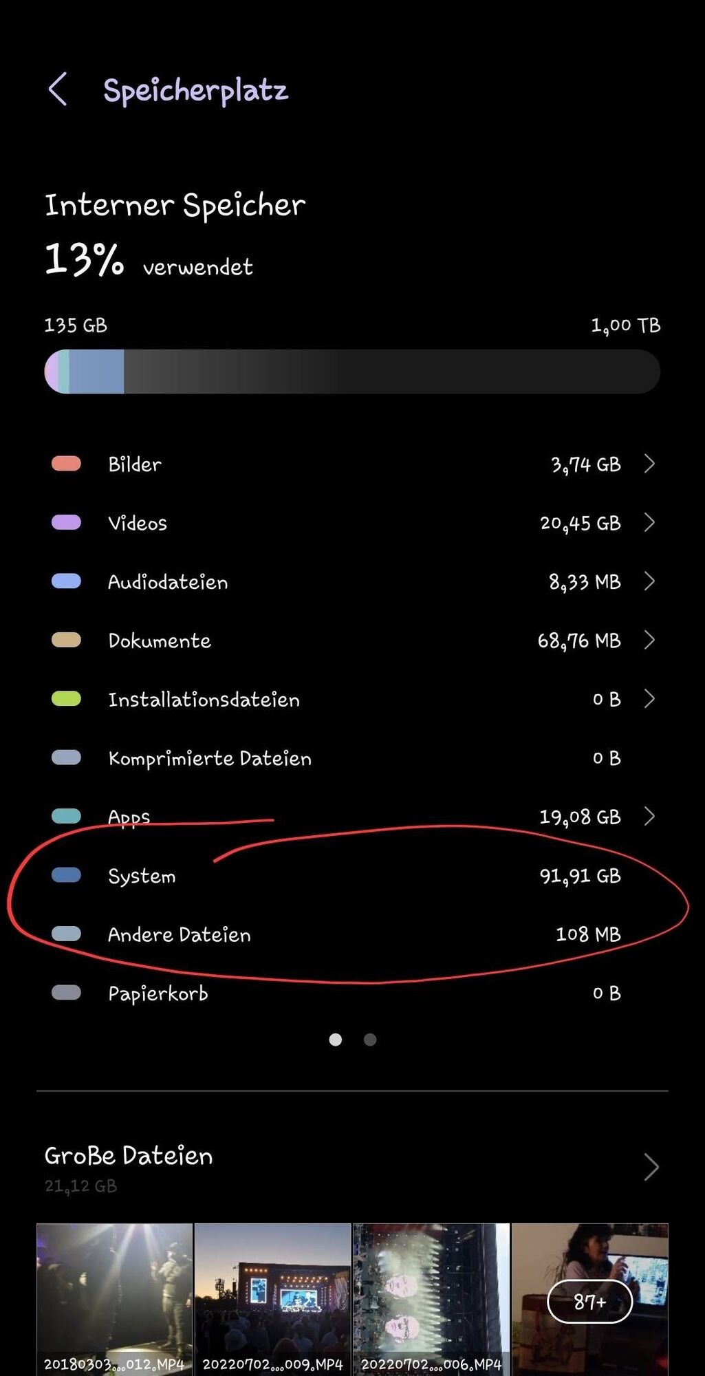Tap the back arrow next to Speicherplatz

(58, 89)
